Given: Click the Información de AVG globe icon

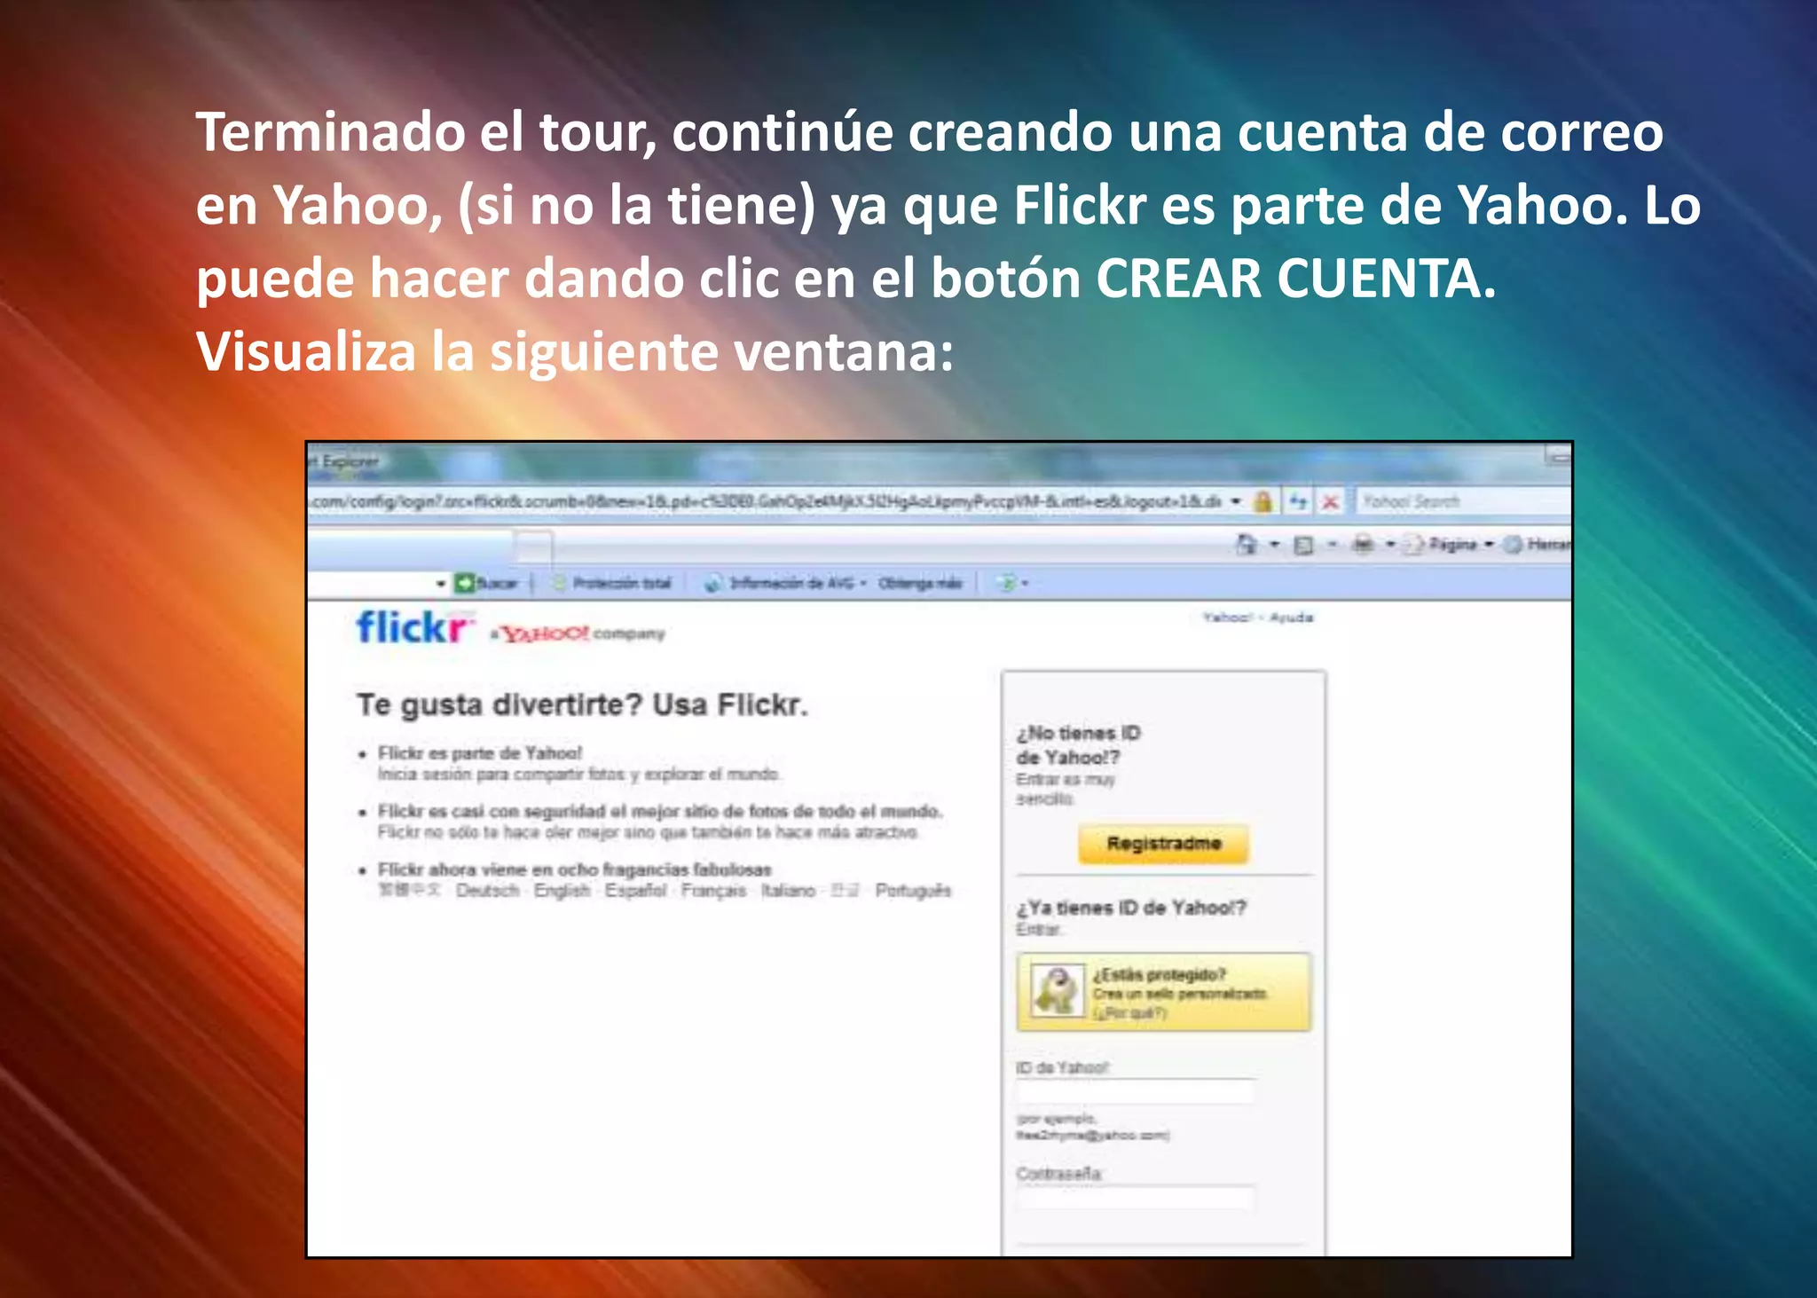Looking at the screenshot, I should tap(713, 583).
